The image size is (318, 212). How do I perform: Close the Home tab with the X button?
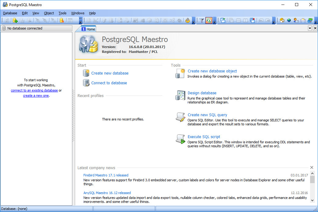tap(315, 28)
